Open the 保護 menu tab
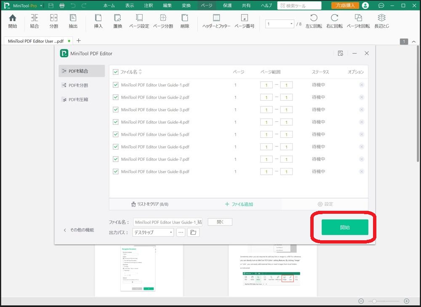Image resolution: width=421 pixels, height=307 pixels. 227,5
